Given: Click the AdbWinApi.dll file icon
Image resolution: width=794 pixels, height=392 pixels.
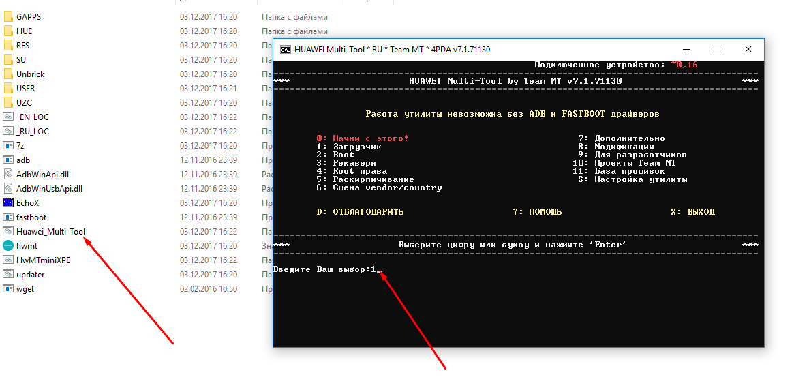Looking at the screenshot, I should click(x=8, y=175).
